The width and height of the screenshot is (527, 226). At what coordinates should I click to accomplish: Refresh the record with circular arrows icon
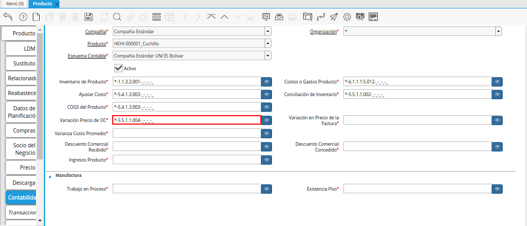point(104,17)
